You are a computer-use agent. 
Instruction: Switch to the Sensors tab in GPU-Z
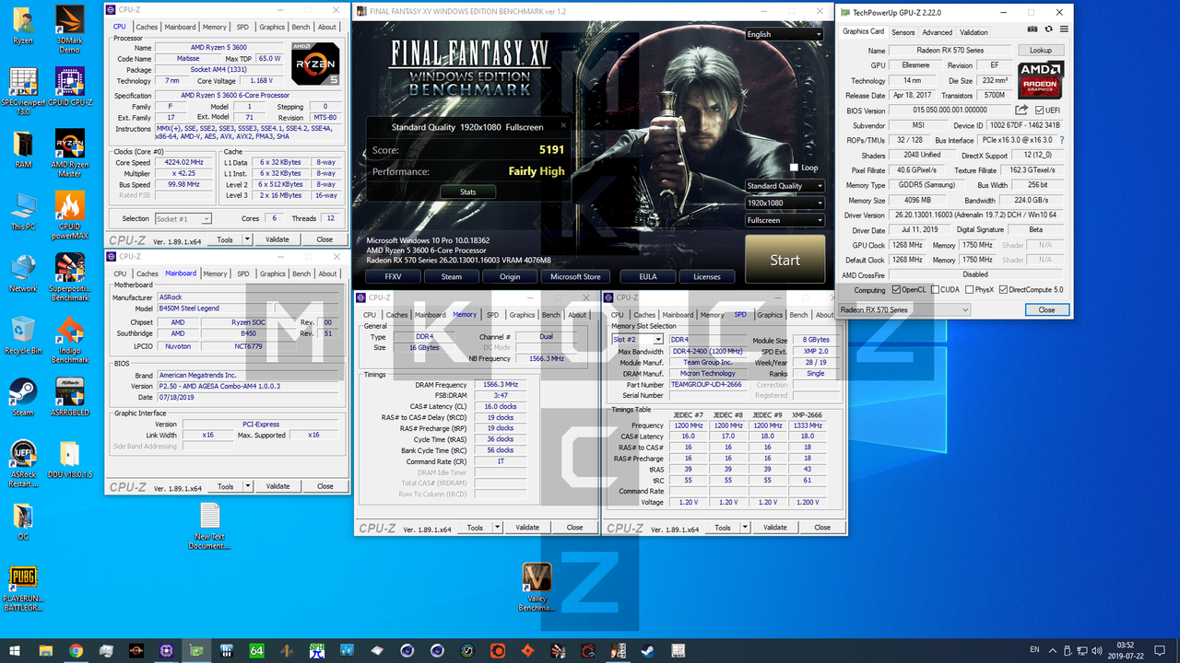coord(903,32)
